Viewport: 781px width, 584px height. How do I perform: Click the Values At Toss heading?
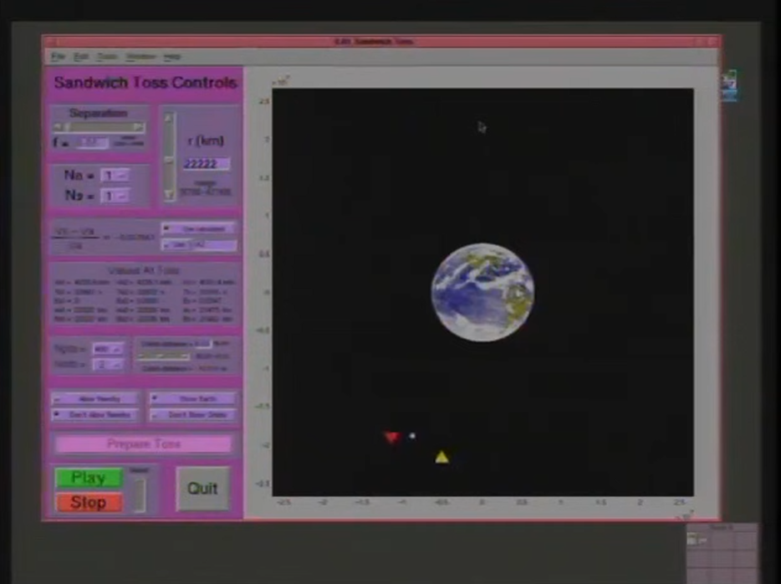tap(144, 270)
